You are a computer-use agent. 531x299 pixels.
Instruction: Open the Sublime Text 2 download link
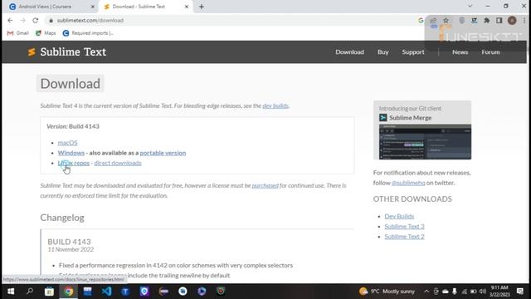404,237
